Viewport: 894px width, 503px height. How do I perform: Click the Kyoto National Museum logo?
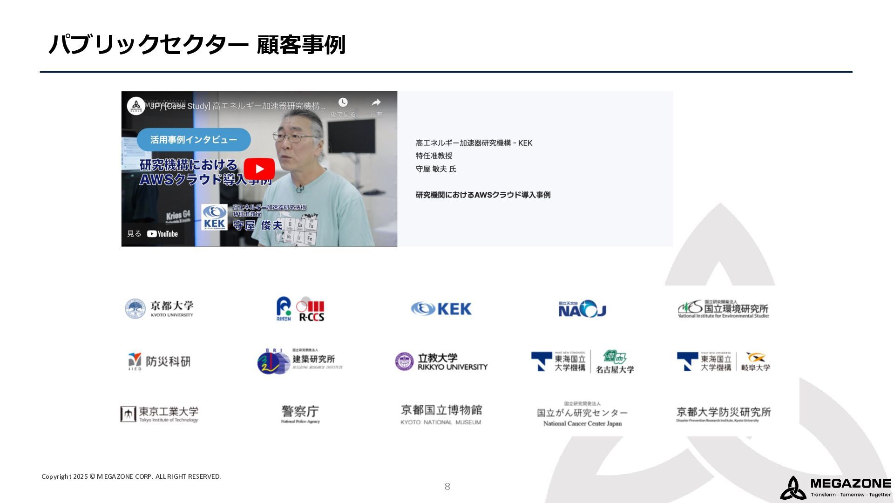[441, 414]
